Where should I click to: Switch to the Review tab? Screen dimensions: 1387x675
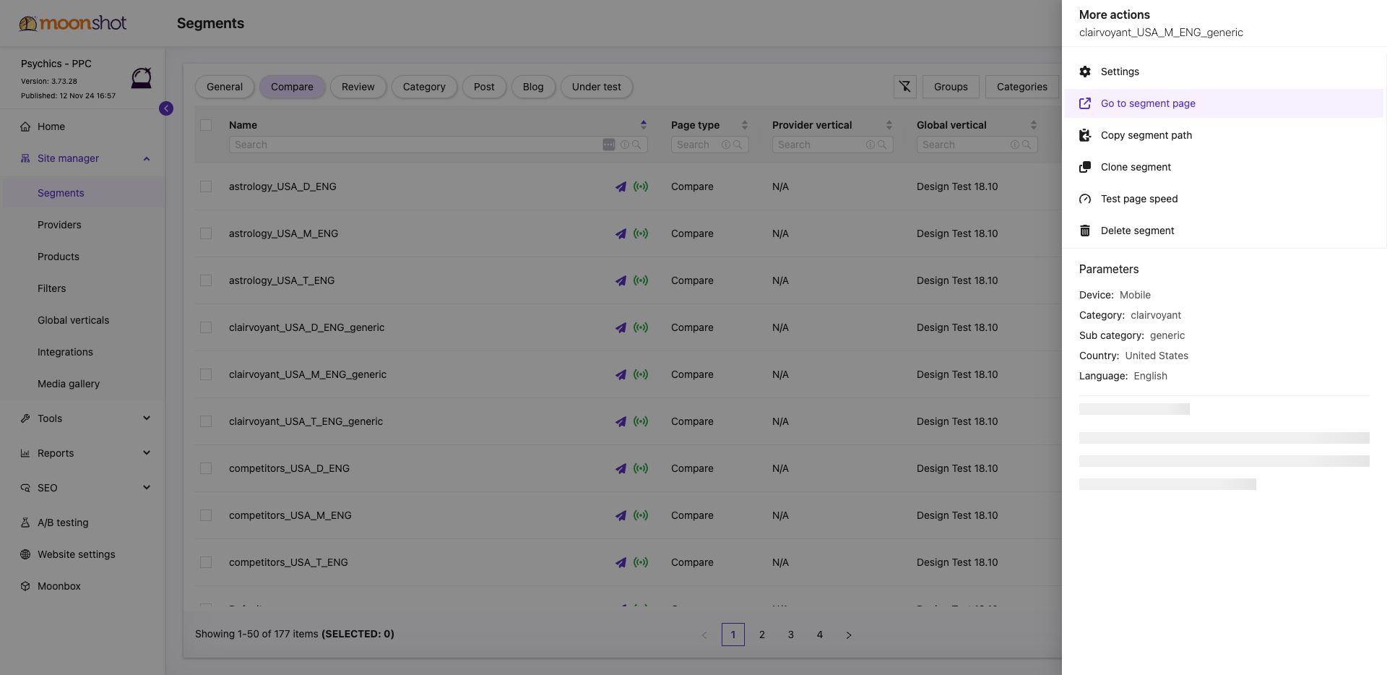tap(358, 87)
